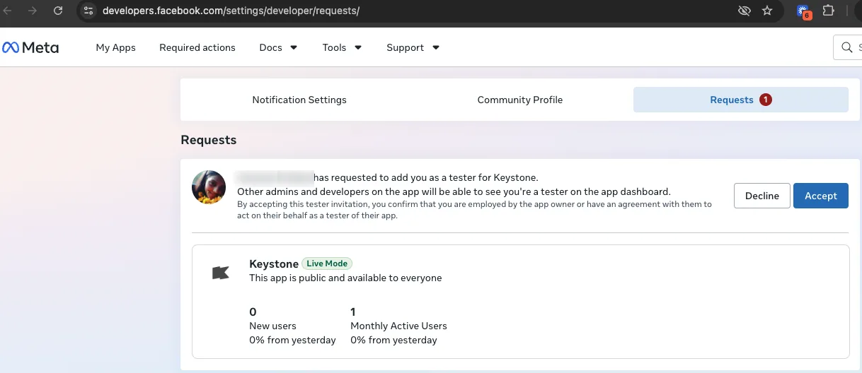Open site information icon in address bar
862x373 pixels.
point(88,11)
